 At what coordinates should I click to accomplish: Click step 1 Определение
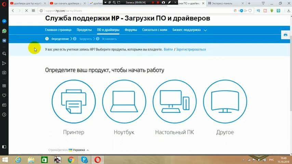[x=57, y=39]
